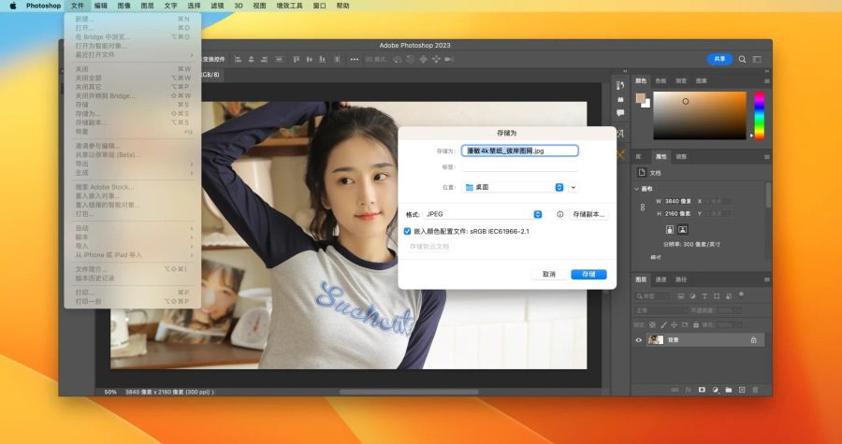
Task: Toggle the 嵌入颜色配置文件 checkbox
Action: coord(408,231)
